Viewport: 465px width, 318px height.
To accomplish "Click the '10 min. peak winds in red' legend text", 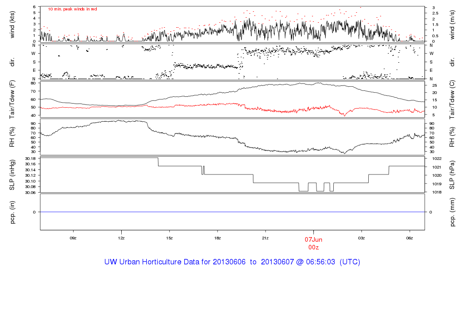I will click(72, 9).
